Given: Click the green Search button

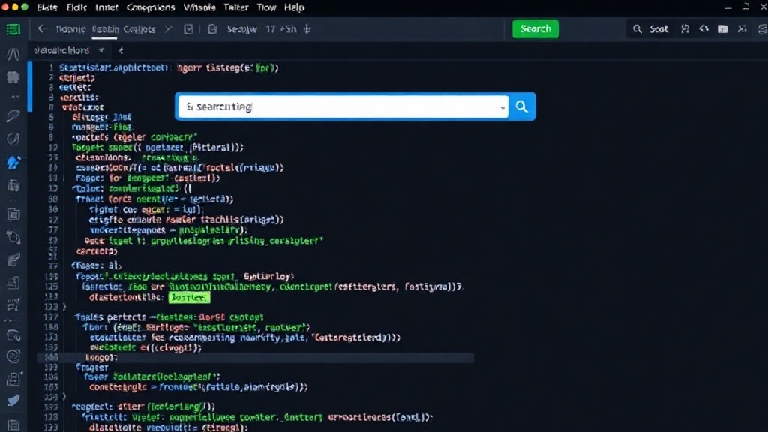Looking at the screenshot, I should pos(535,29).
